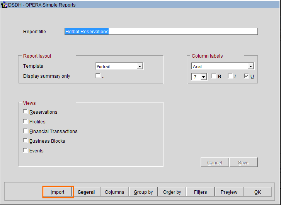The width and height of the screenshot is (281, 205).
Task: Uncheck the Underline (U) checkbox
Action: coord(246,76)
